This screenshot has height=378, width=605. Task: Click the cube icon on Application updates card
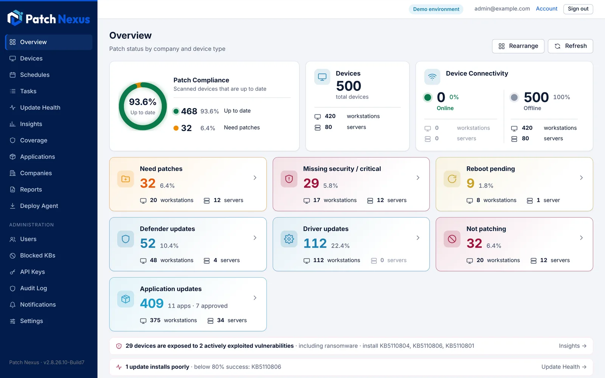126,299
